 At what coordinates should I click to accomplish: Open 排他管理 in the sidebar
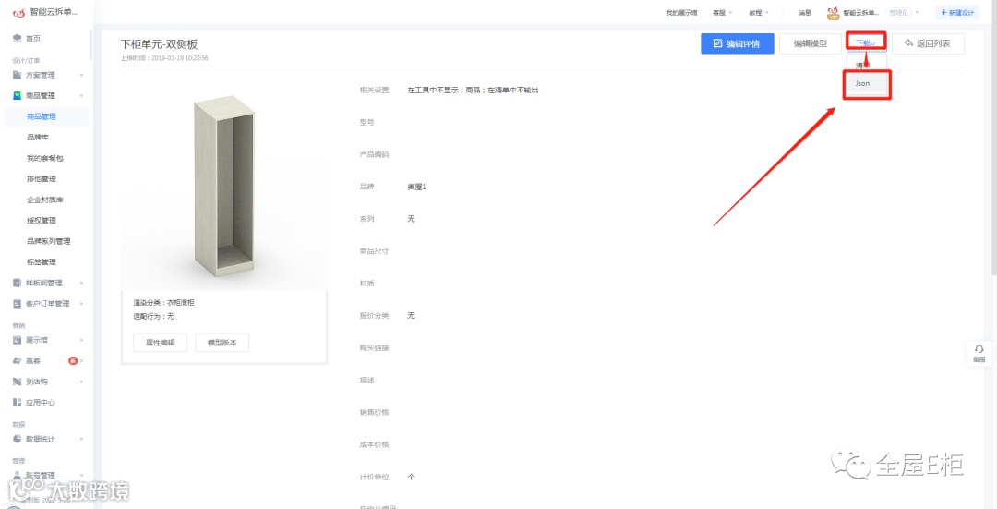click(x=42, y=179)
